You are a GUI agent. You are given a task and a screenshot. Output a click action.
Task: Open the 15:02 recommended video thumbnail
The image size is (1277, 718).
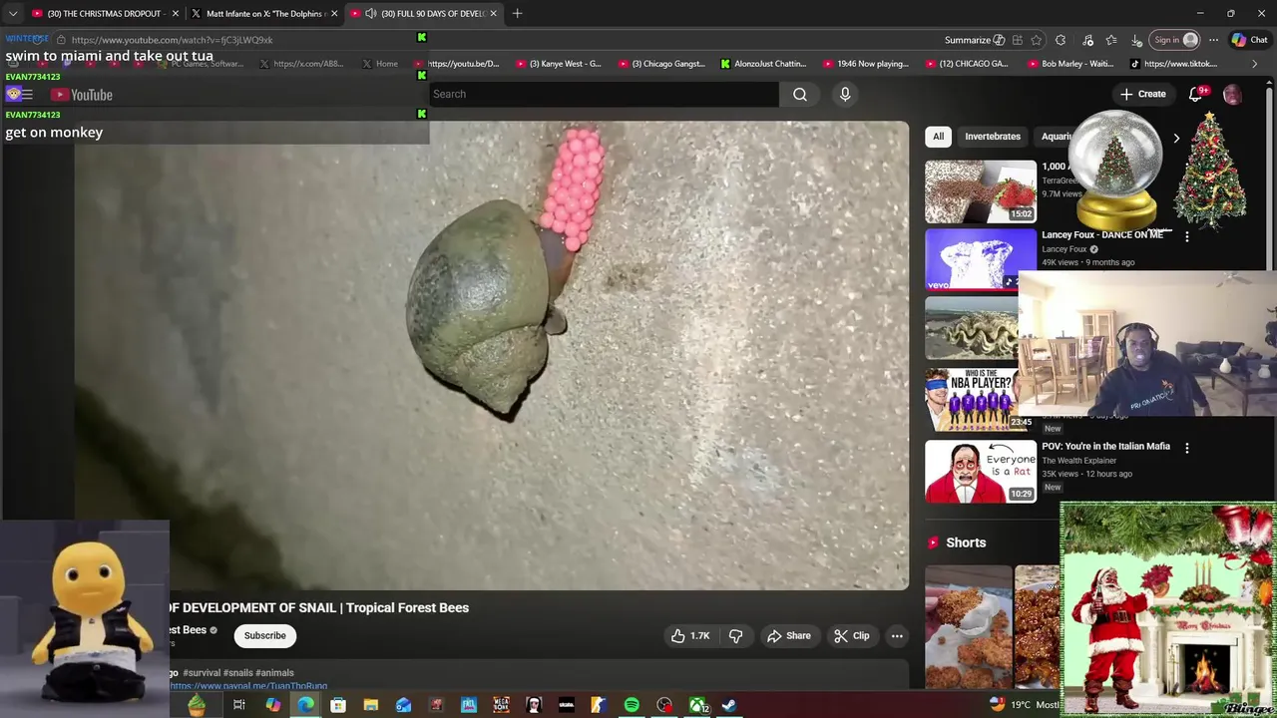click(981, 191)
